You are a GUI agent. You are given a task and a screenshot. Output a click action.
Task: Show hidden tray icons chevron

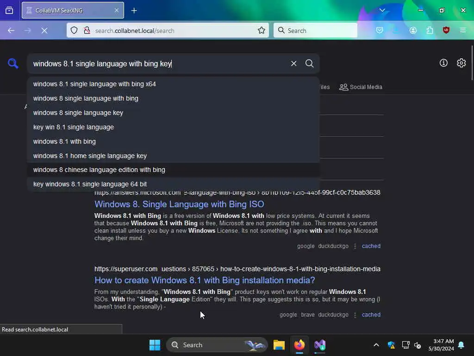(x=376, y=345)
